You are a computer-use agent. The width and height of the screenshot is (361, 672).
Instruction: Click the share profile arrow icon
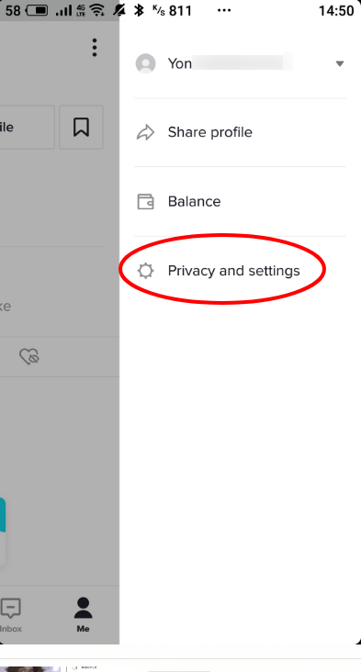tap(145, 132)
